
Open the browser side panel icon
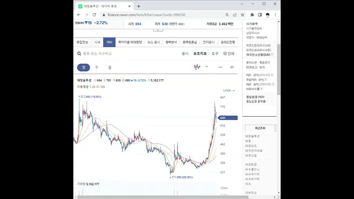(x=260, y=15)
